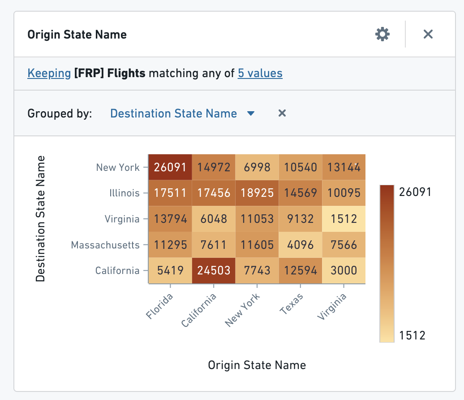This screenshot has height=400, width=464.
Task: Select heatmap cell showing 7743
Action: [x=257, y=270]
